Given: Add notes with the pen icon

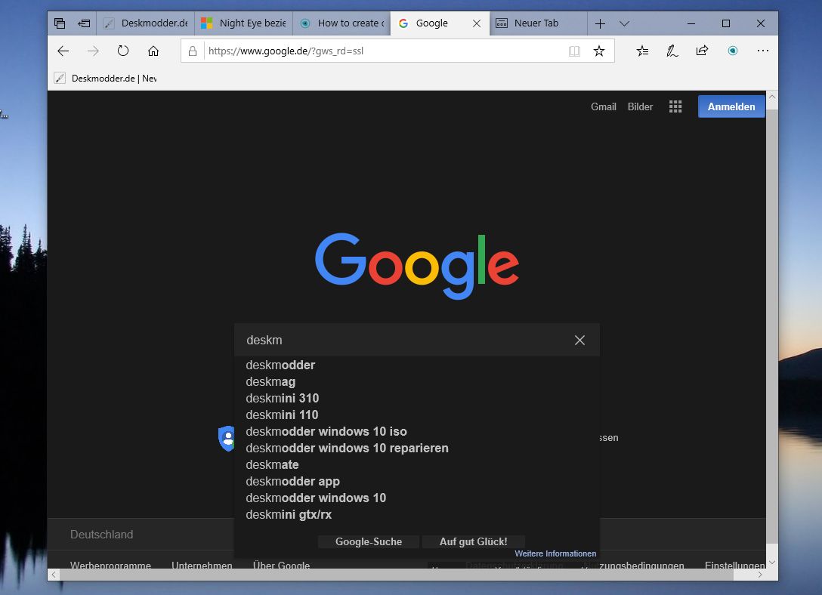Looking at the screenshot, I should [x=672, y=51].
